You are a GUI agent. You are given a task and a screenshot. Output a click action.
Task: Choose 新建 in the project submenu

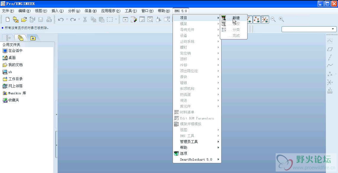(x=233, y=18)
